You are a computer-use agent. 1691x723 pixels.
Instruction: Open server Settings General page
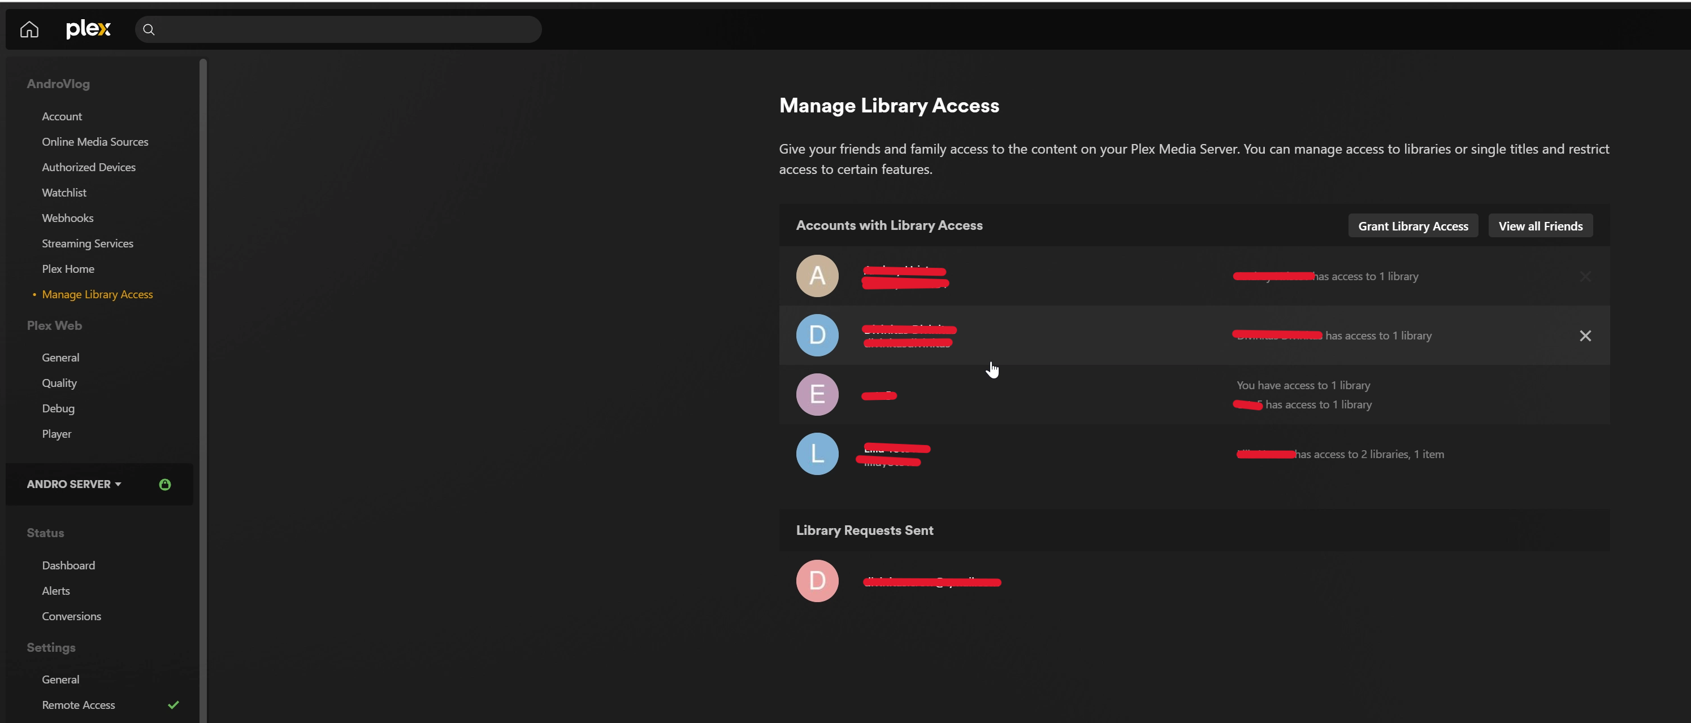click(x=60, y=680)
